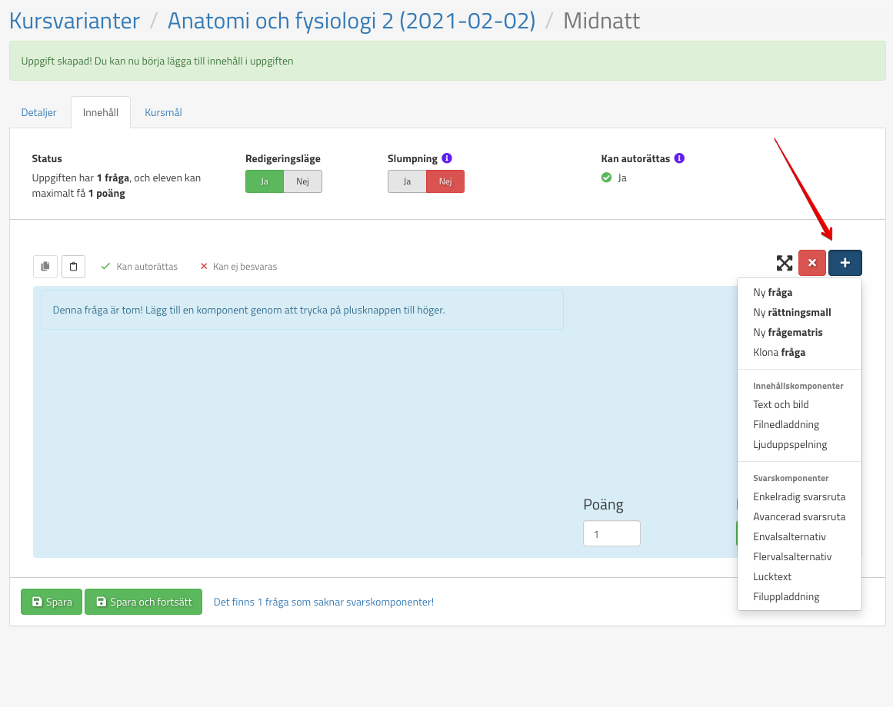Click the Slumpning info icon
The image size is (893, 707).
tap(447, 158)
